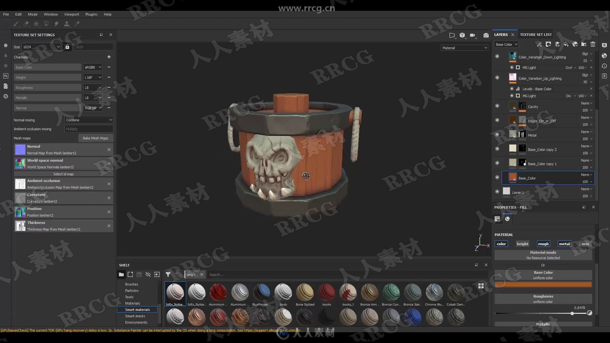This screenshot has height=343, width=610.
Task: Open the Mode menu
Action: click(33, 14)
